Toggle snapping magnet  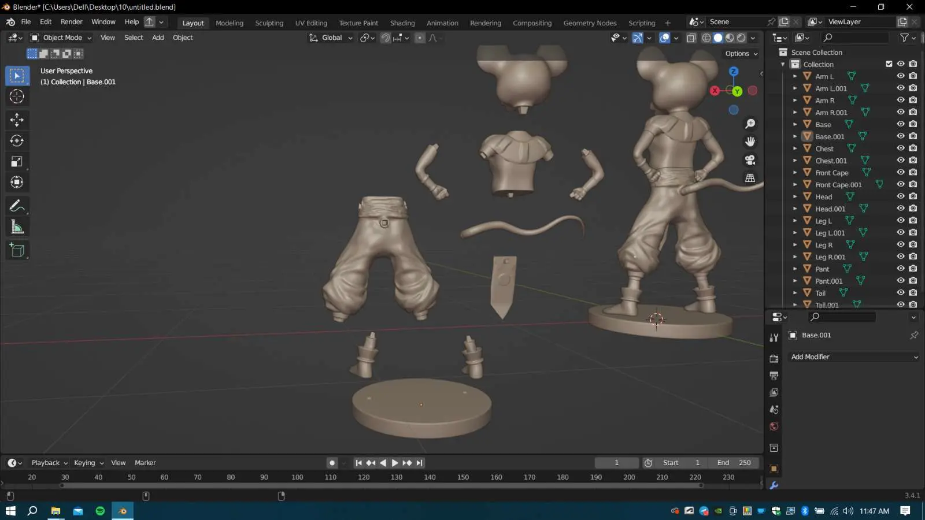[x=385, y=38]
